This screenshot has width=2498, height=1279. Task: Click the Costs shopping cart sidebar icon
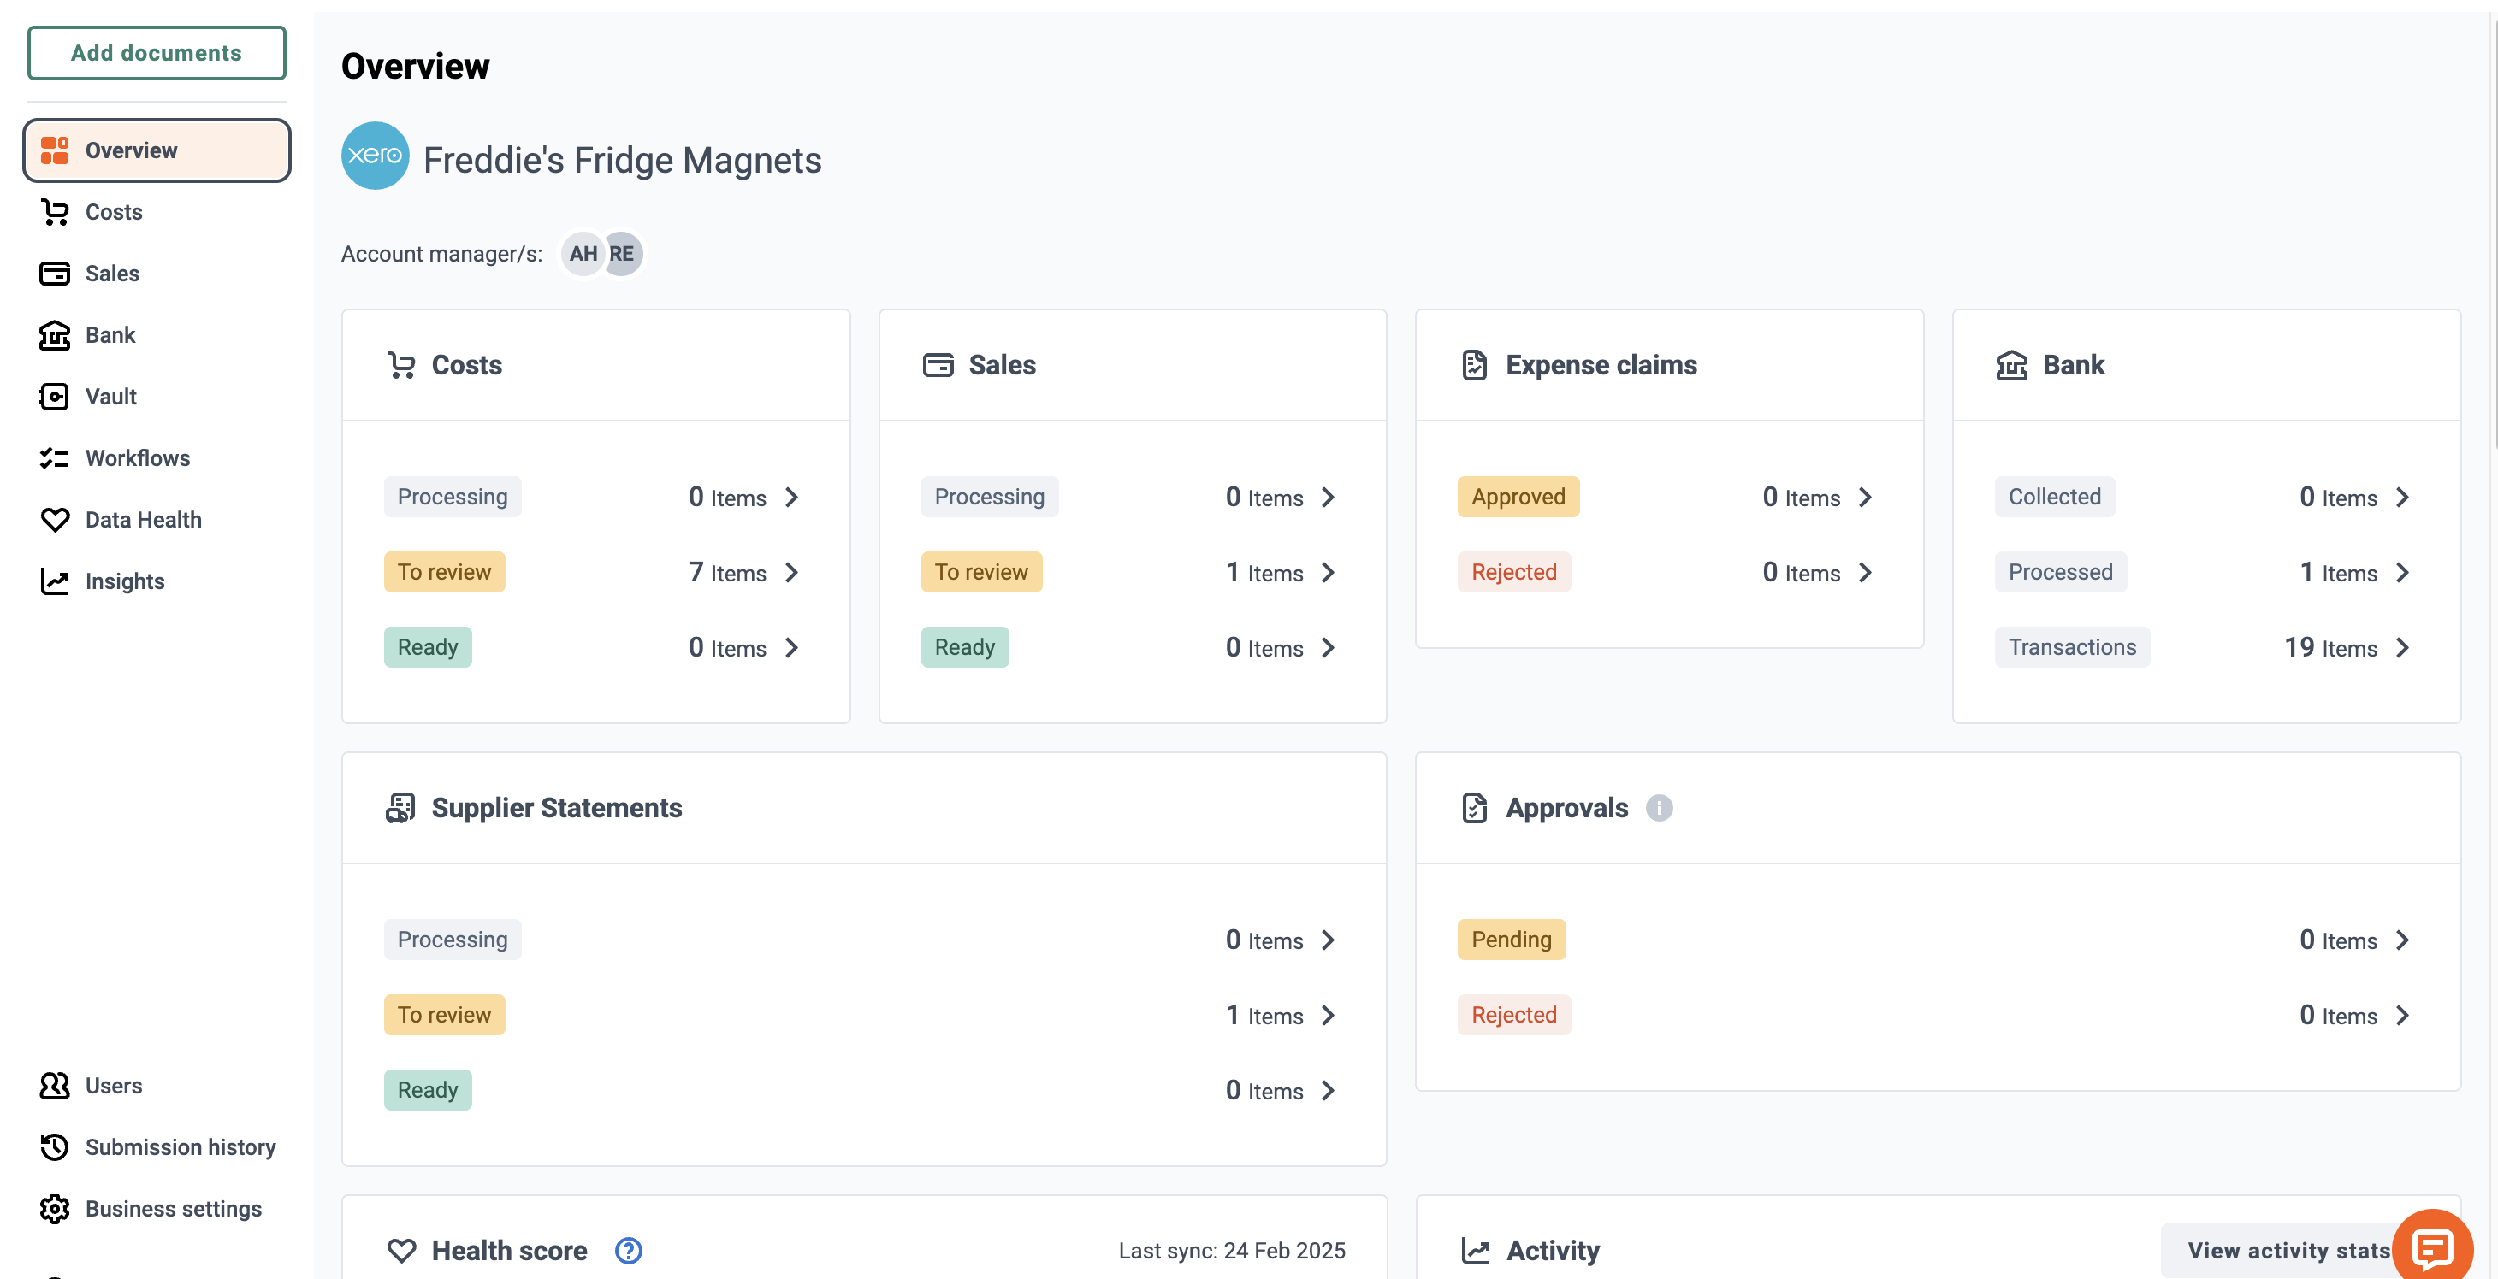(54, 212)
